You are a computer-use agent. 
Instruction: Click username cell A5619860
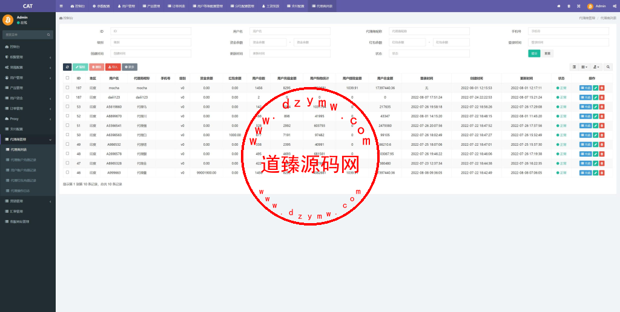tap(114, 106)
